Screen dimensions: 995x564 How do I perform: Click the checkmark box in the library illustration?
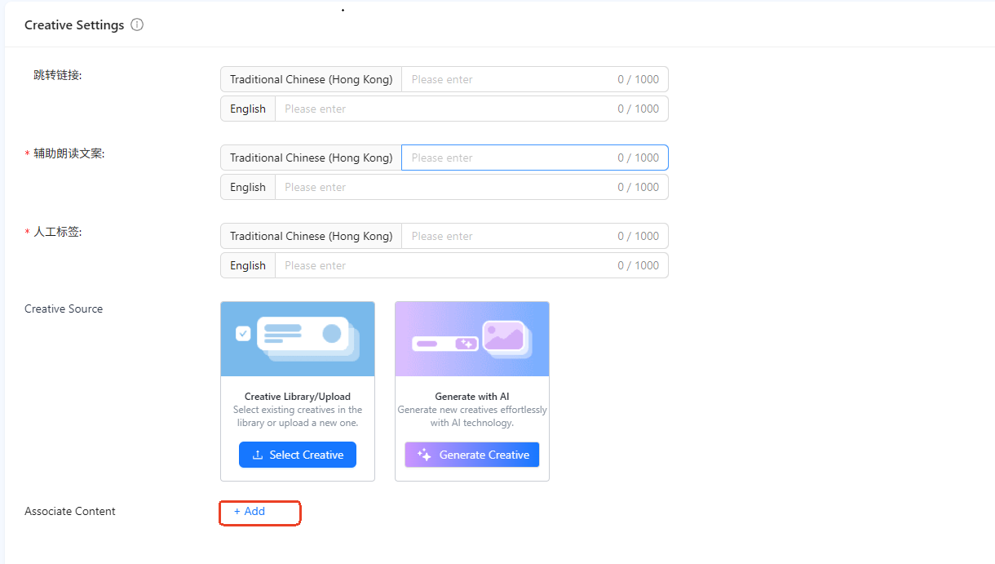[x=243, y=333]
